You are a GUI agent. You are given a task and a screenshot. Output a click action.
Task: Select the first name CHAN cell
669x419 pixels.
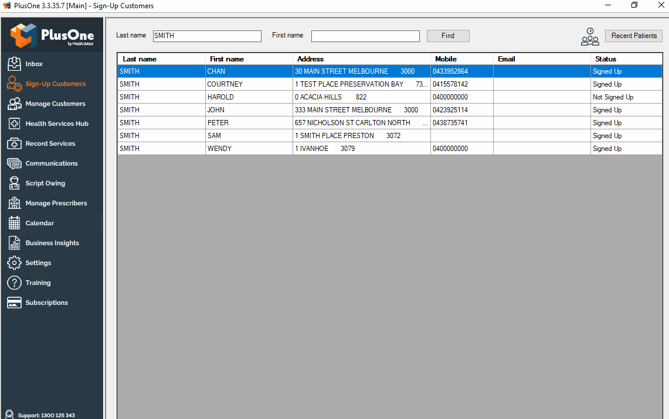(x=249, y=71)
